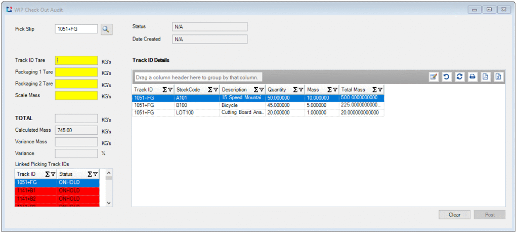Open the grid layout edit icon with pencil
Viewport: 518px width, 233px height.
pos(433,77)
